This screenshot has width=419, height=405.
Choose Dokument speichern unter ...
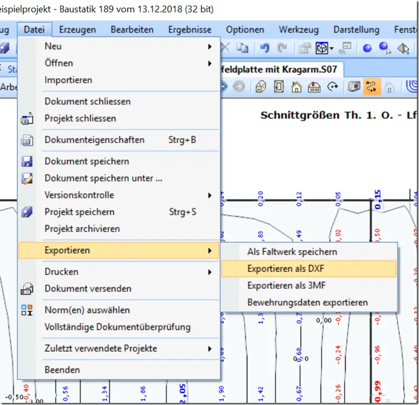pyautogui.click(x=119, y=178)
